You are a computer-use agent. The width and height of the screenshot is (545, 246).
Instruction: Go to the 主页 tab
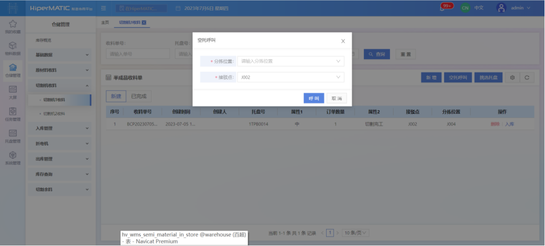click(x=105, y=23)
